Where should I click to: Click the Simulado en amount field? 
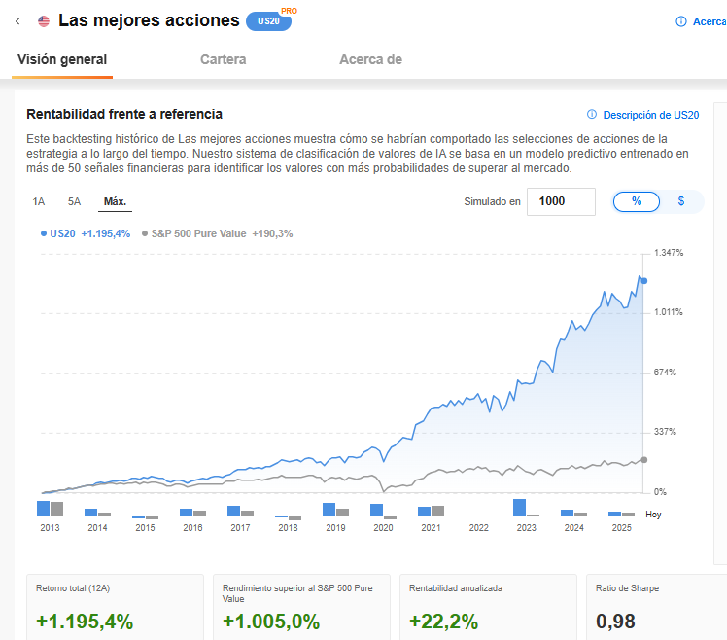coord(561,201)
